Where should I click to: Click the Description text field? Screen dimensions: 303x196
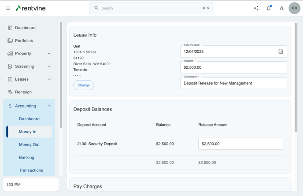[x=233, y=83]
